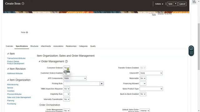Image resolution: width=200 pixels, height=112 pixels.
Task: Open Planning link in sidebar
Action: coord(11,100)
